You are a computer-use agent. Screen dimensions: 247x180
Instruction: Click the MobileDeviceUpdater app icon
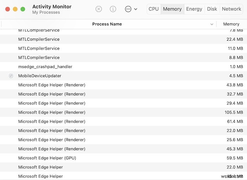pos(11,76)
